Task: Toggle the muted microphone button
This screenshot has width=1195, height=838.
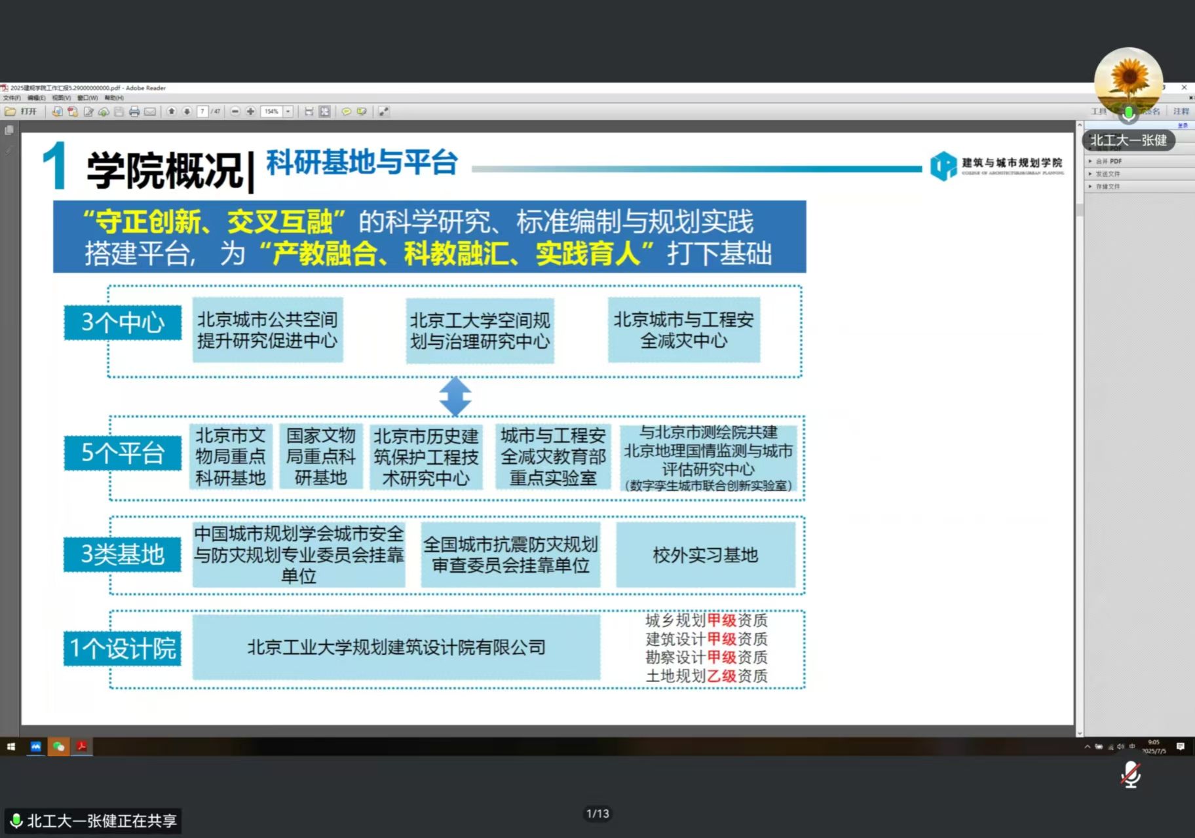Action: tap(1130, 775)
